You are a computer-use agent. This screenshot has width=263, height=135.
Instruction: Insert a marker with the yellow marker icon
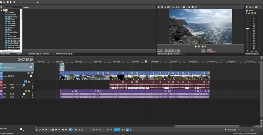(107, 130)
